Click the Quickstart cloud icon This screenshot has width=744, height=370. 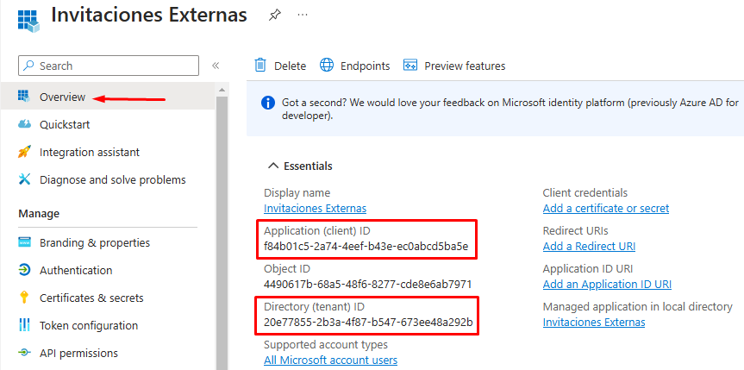click(x=24, y=124)
